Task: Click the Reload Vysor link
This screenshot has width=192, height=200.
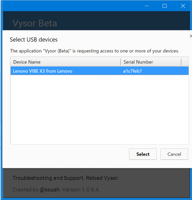Action: point(102,178)
